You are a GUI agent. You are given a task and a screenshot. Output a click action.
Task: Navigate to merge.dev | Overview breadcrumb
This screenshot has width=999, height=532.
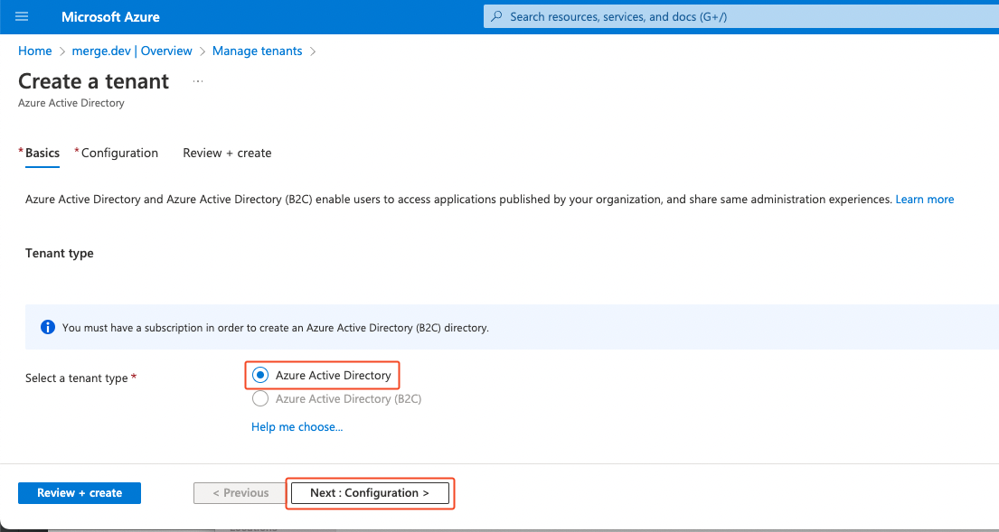(132, 51)
